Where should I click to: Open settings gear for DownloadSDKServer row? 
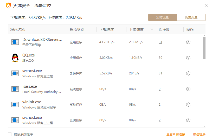[188, 42]
